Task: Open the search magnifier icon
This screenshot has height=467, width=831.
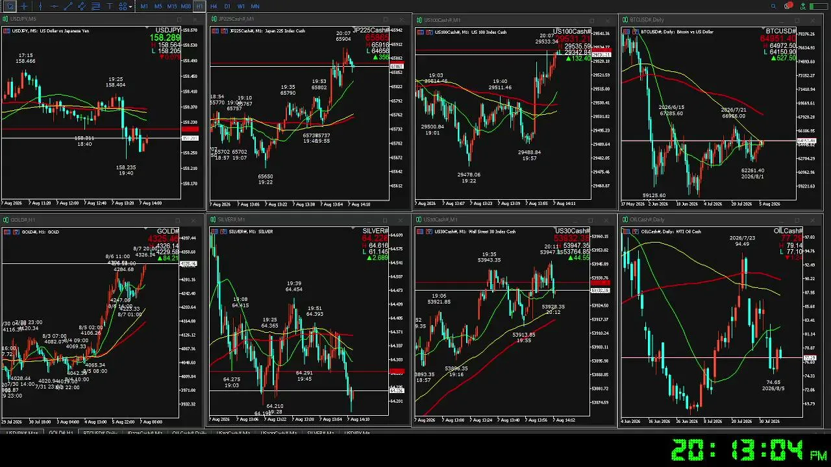Action: pyautogui.click(x=773, y=6)
